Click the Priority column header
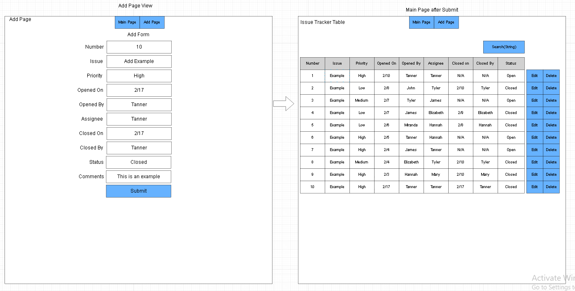 pyautogui.click(x=362, y=63)
